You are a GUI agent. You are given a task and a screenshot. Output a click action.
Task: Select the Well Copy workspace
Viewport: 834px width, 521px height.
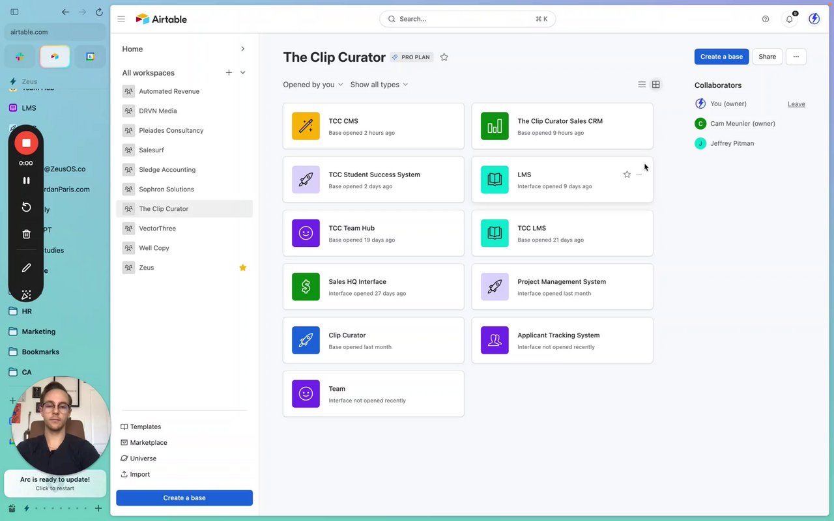pos(184,248)
